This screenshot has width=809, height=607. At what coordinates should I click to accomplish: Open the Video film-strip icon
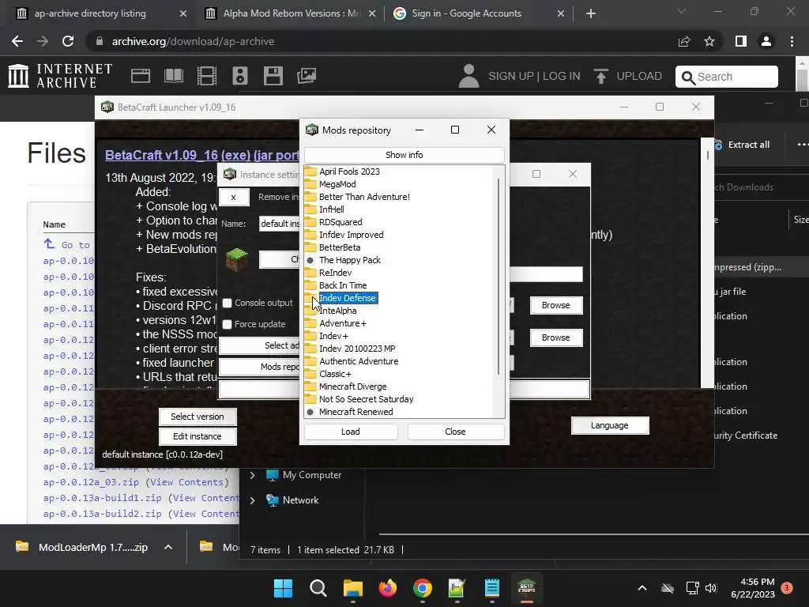tap(207, 76)
